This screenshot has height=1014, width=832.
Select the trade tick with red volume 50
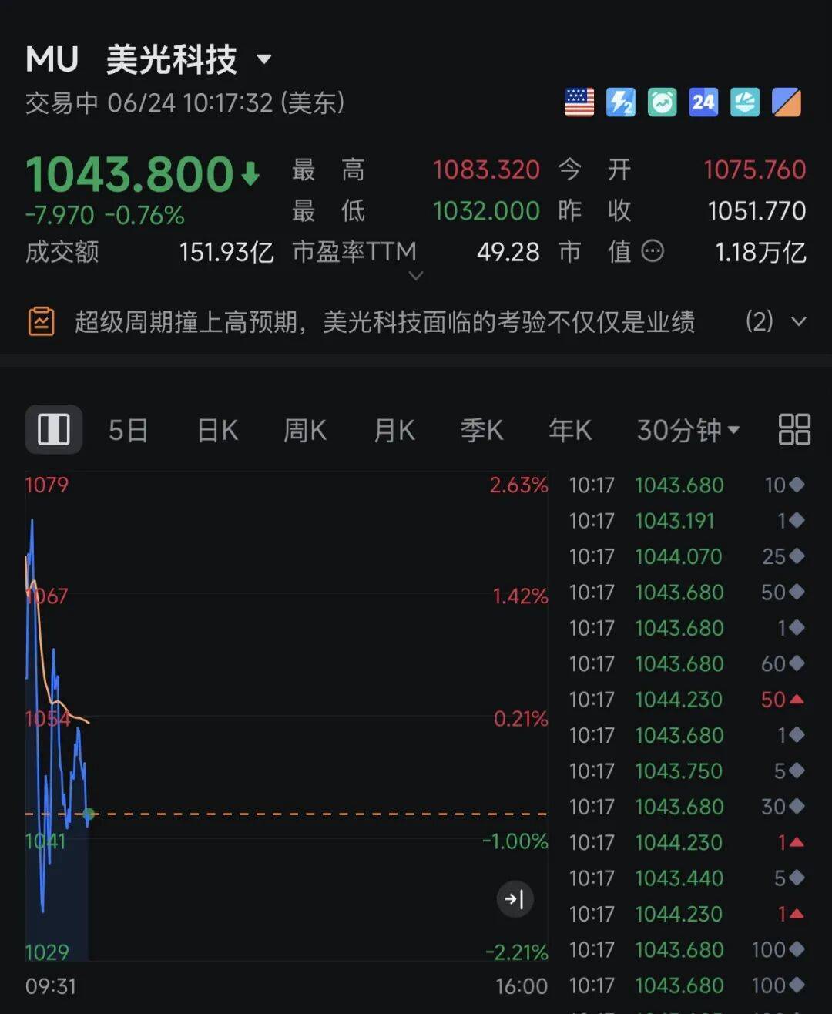[x=687, y=699]
